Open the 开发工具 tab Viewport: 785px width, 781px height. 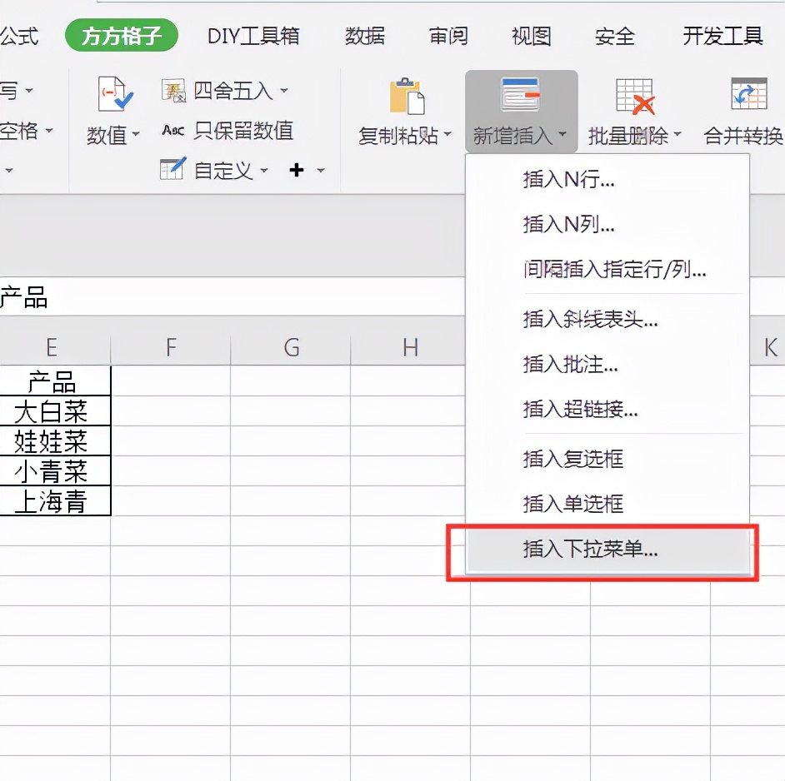click(x=723, y=36)
